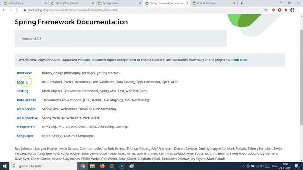Open Firefox from the taskbar
Viewport: 303px width, 170px height.
[x=102, y=166]
